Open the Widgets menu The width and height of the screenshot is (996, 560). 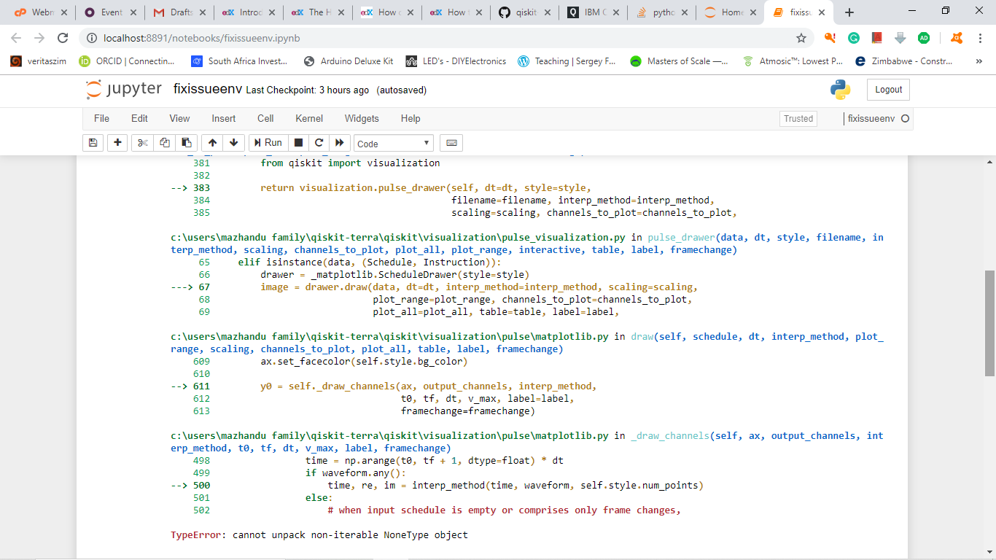click(362, 118)
